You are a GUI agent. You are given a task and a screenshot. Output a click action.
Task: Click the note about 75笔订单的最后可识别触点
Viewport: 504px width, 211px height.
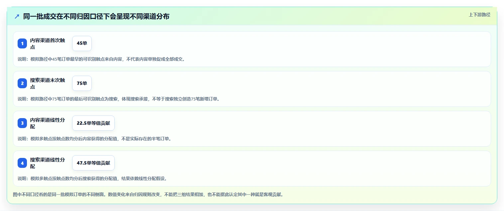coord(119,99)
